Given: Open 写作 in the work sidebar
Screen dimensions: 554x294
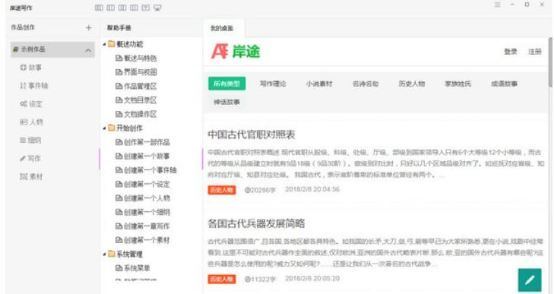Looking at the screenshot, I should [x=30, y=158].
